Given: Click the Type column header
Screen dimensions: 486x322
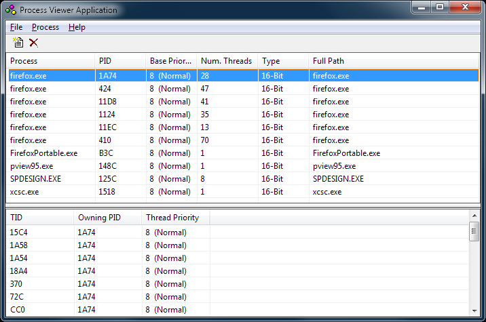Looking at the screenshot, I should tap(283, 61).
